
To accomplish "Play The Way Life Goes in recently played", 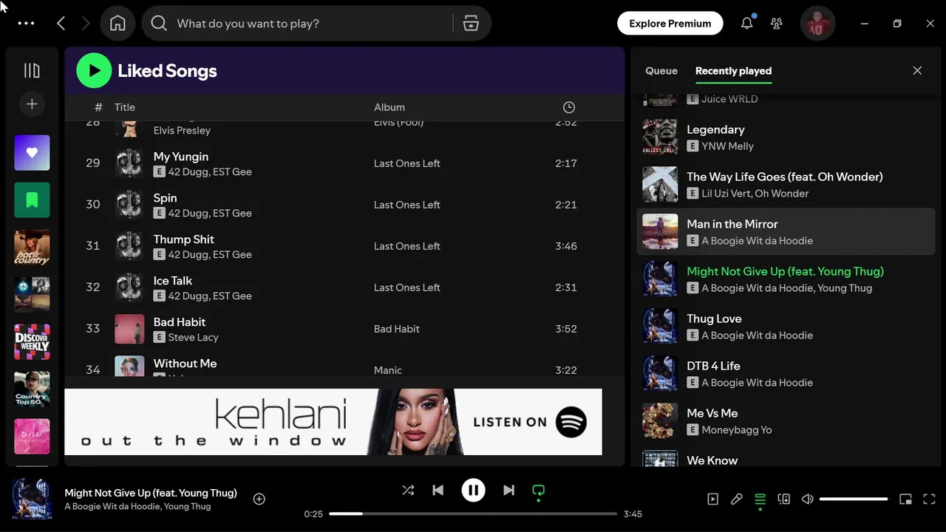I will 786,185.
